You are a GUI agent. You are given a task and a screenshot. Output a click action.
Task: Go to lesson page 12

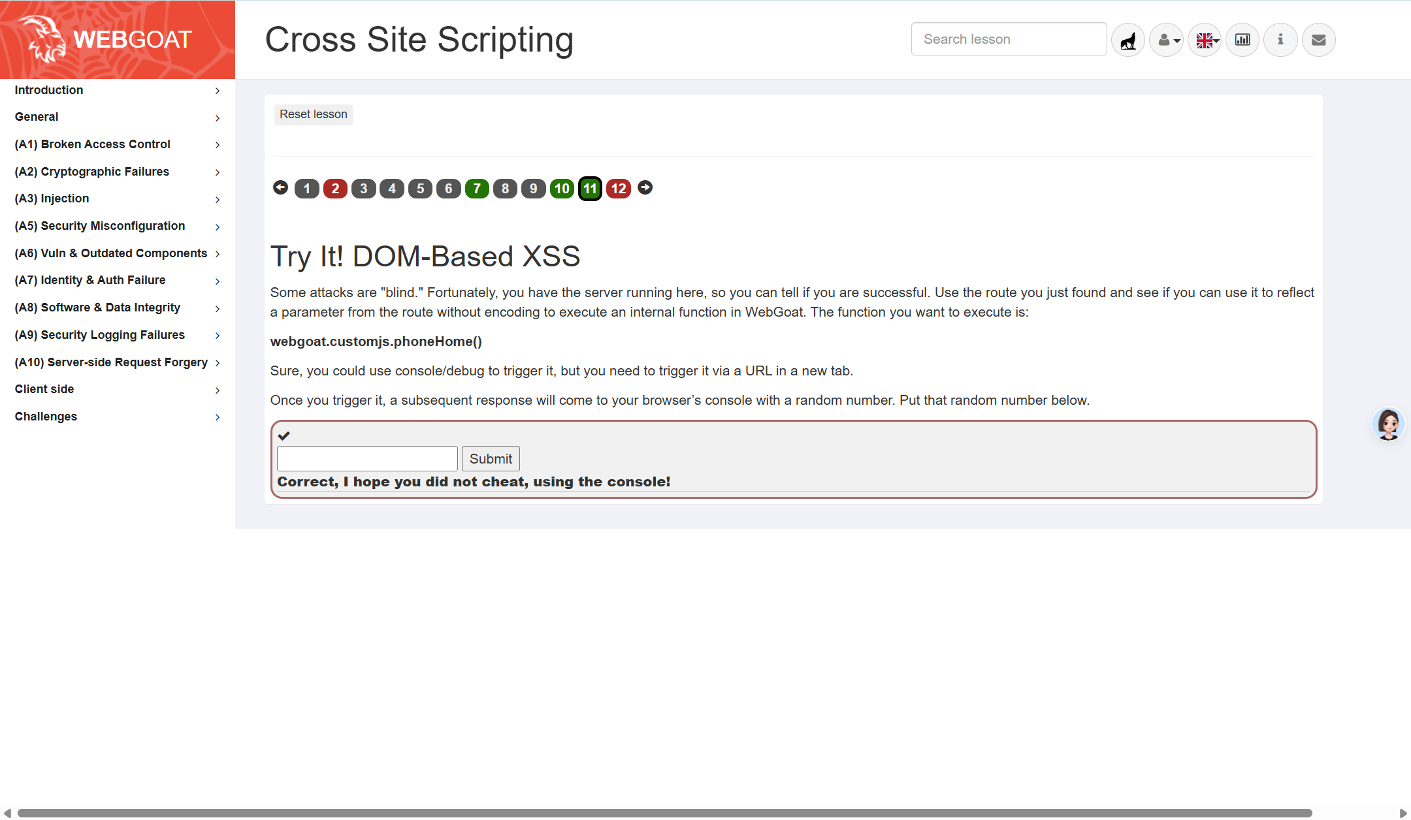point(618,189)
